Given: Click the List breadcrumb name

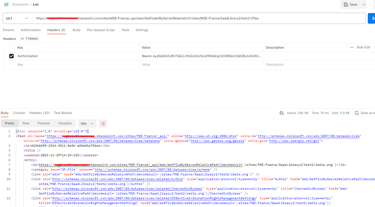Looking at the screenshot, I should (x=36, y=5).
